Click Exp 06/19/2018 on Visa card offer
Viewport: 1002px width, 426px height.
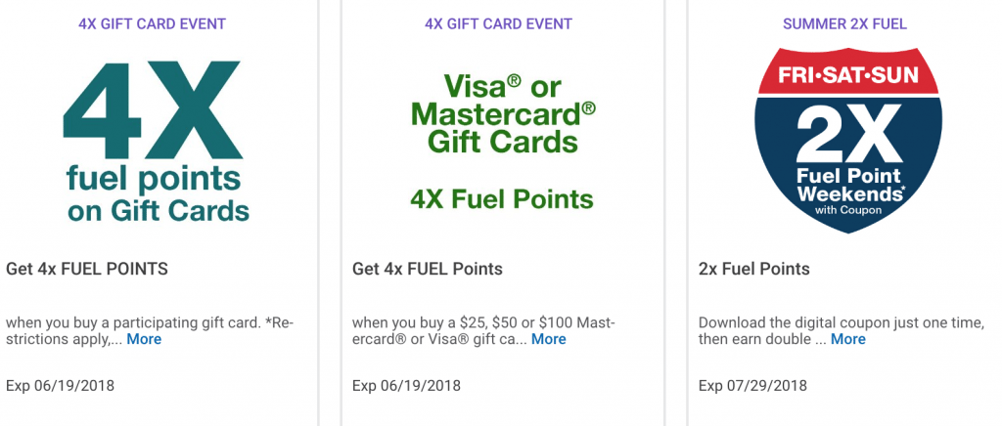pos(406,386)
